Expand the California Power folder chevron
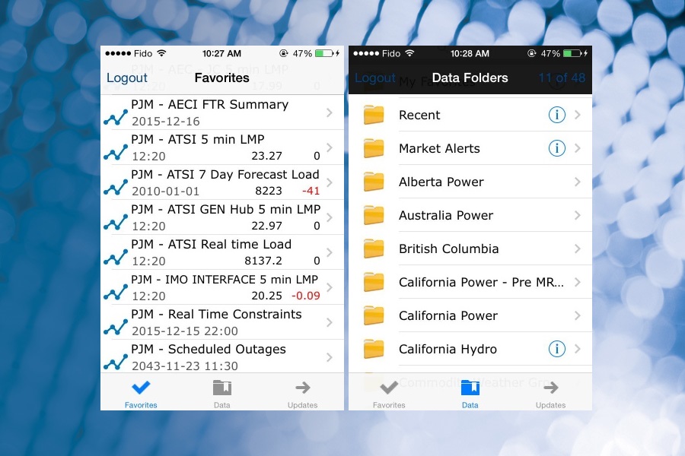Image resolution: width=685 pixels, height=456 pixels. pyautogui.click(x=578, y=315)
